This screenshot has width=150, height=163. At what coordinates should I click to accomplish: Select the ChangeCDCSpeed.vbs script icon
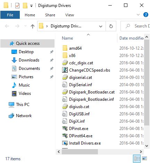(x=65, y=70)
